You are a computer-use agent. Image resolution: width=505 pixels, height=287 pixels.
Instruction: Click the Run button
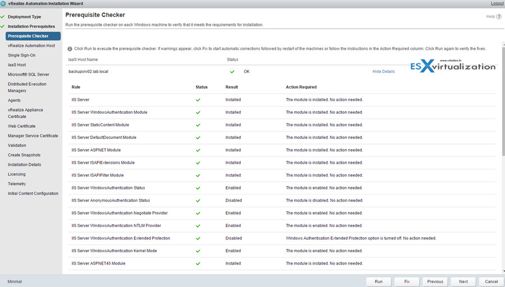click(379, 281)
